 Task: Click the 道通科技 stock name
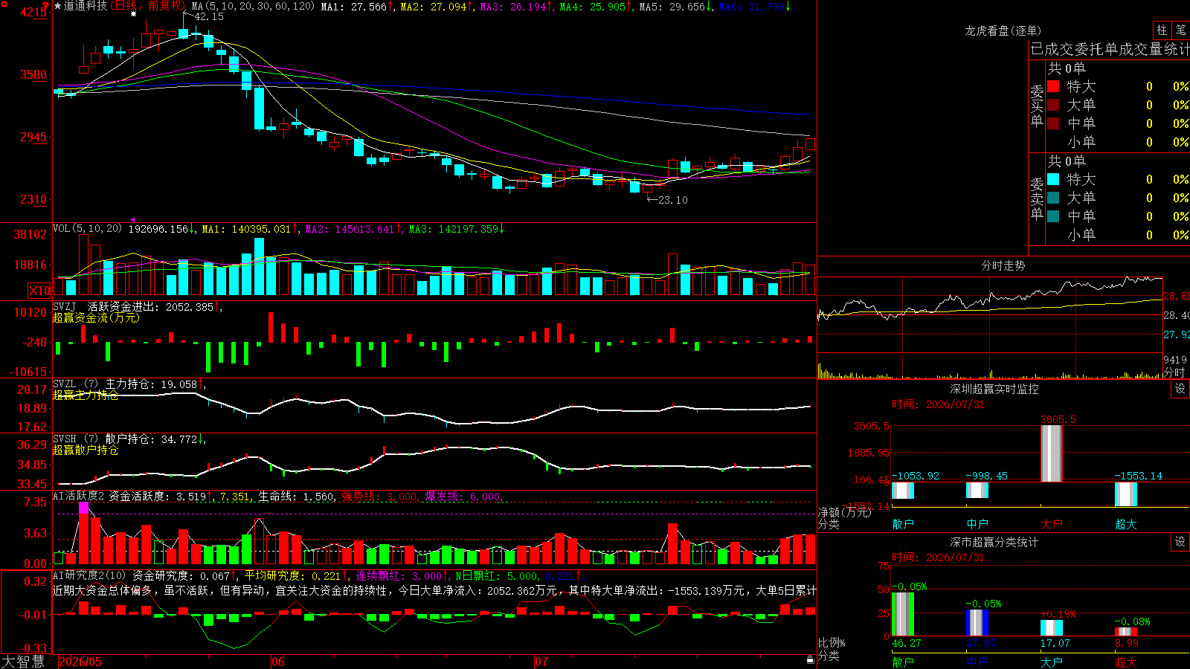tap(86, 6)
